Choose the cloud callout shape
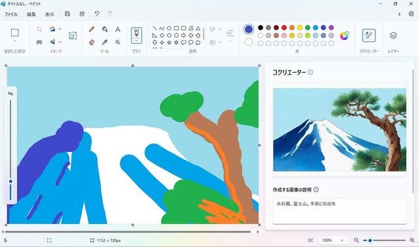The width and height of the screenshot is (419, 247). [198, 43]
